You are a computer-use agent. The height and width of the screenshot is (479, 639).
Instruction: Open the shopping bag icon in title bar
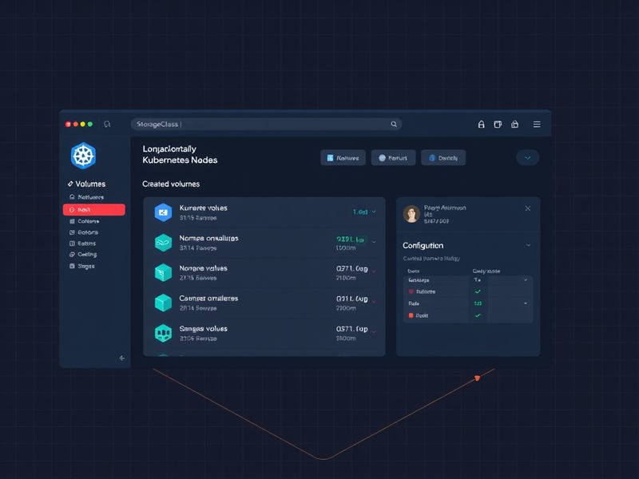tap(514, 125)
